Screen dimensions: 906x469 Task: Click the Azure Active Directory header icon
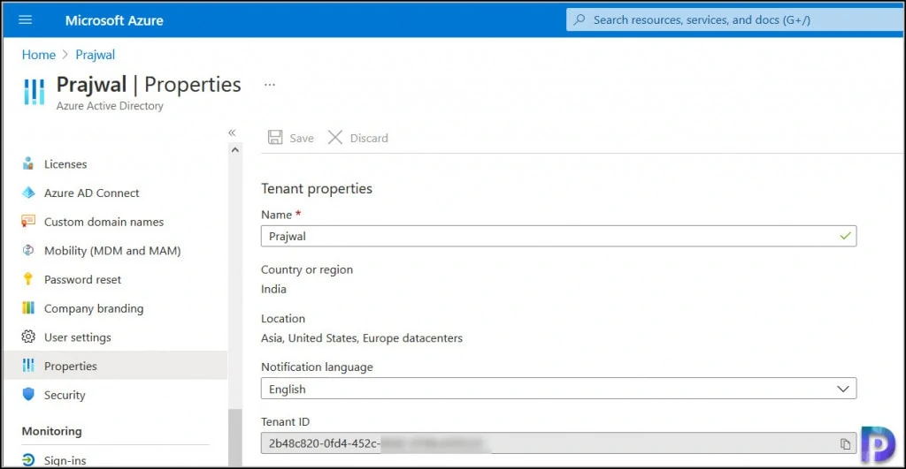(x=35, y=92)
